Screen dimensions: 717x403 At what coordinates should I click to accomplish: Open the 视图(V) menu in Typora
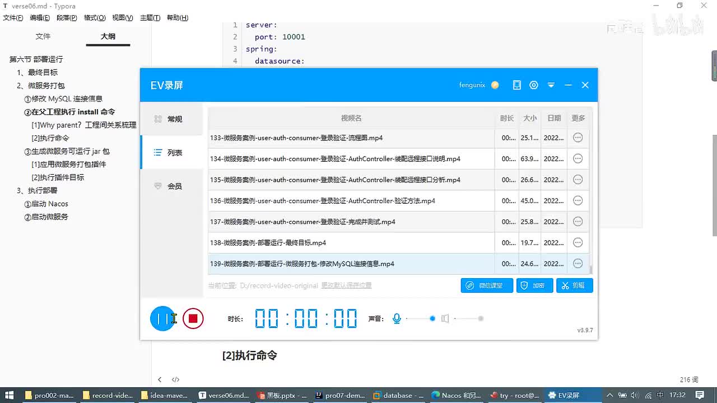coord(123,18)
